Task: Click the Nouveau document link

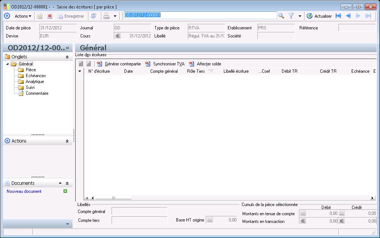Action: pyautogui.click(x=24, y=191)
